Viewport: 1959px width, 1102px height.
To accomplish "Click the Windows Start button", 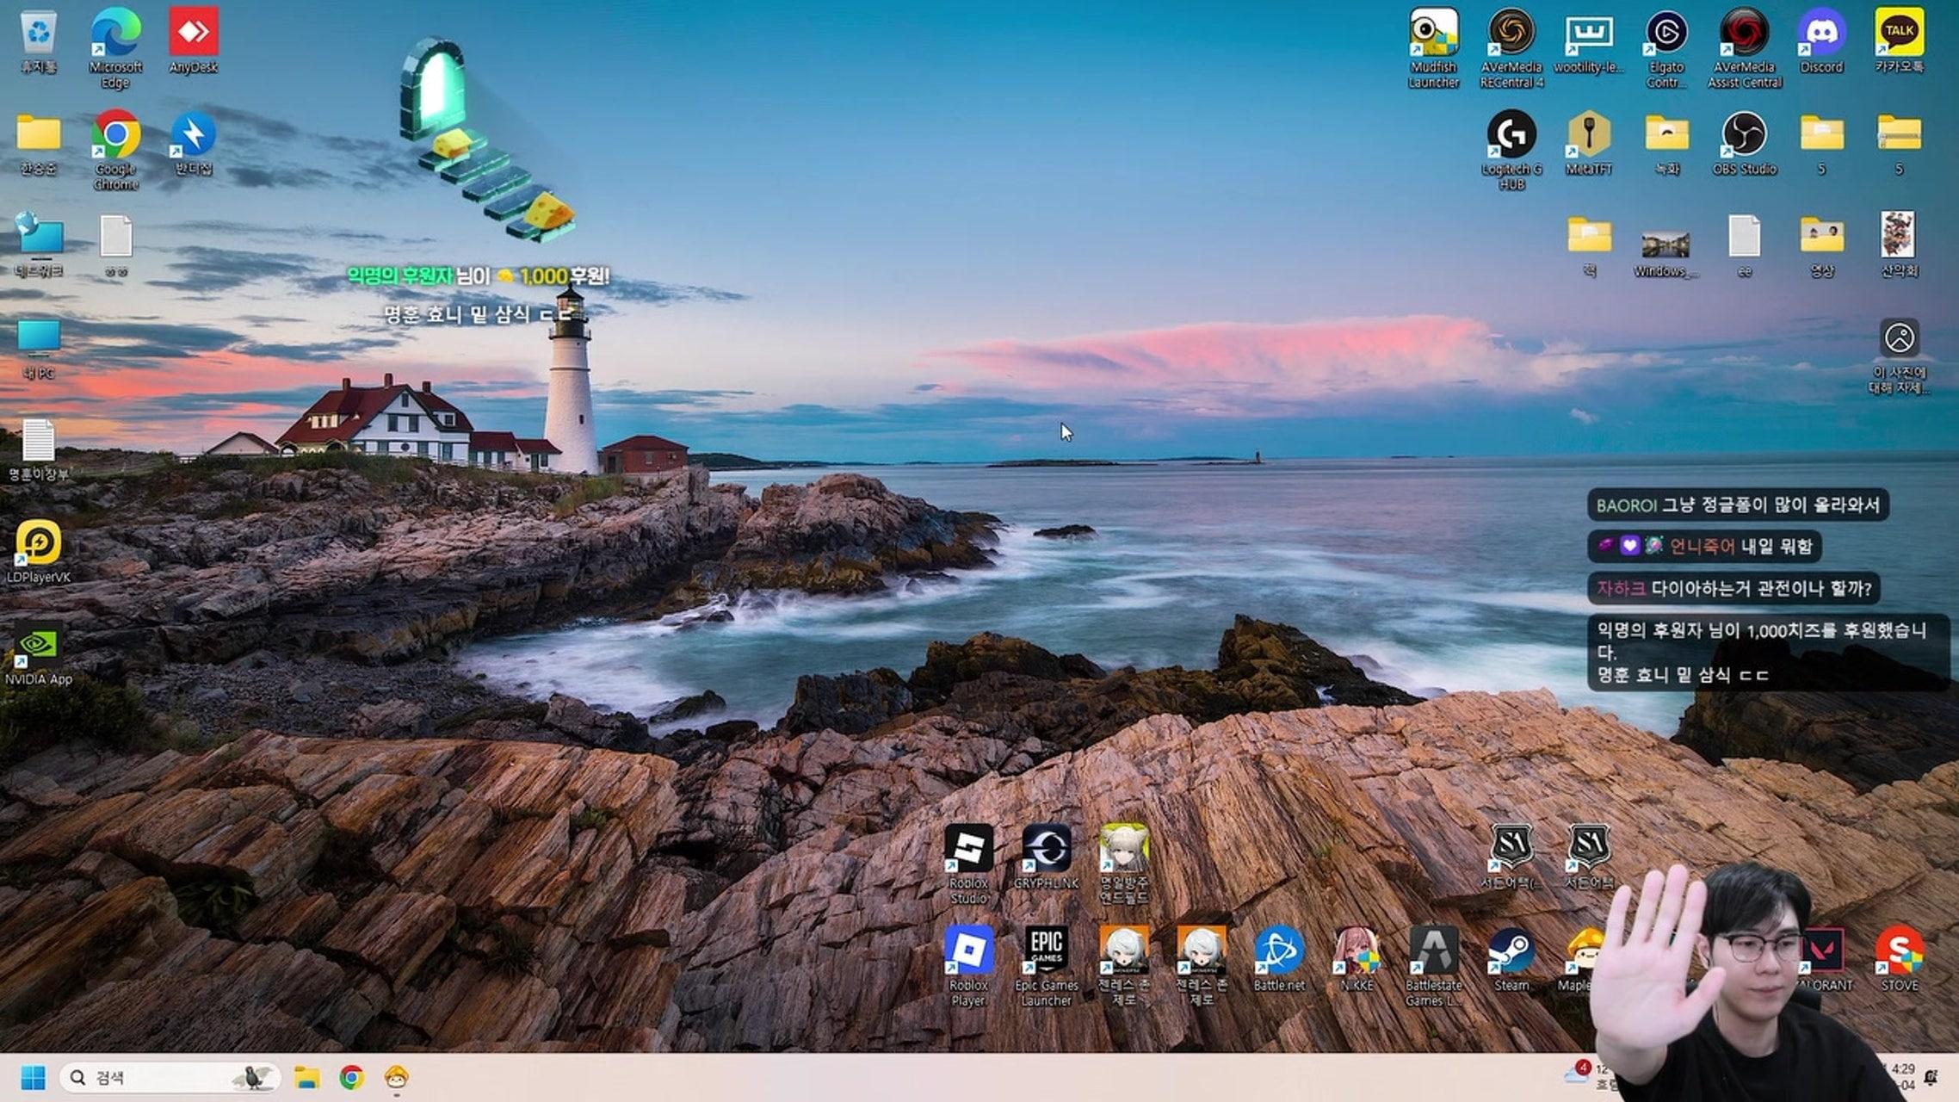I will [33, 1077].
